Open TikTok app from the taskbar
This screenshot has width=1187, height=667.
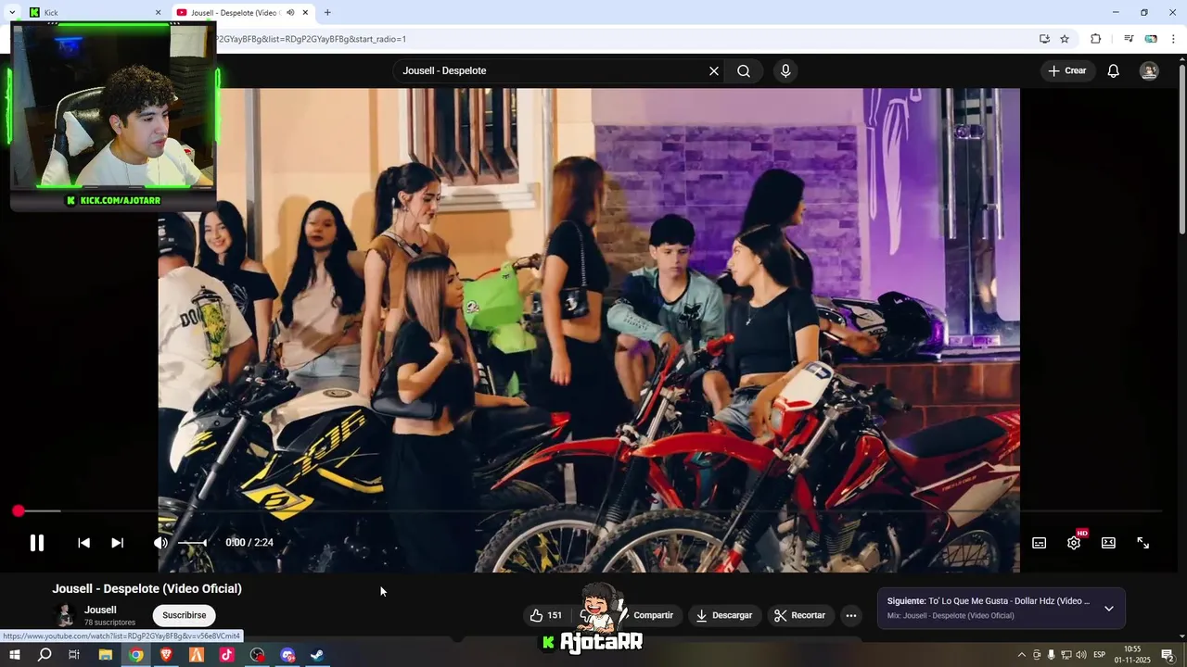226,655
